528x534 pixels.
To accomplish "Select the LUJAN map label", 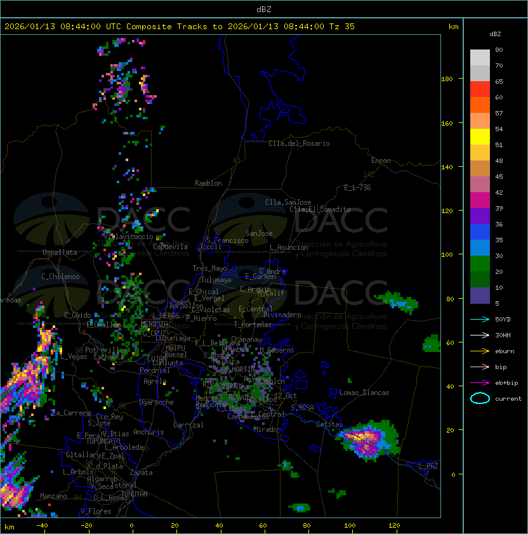I will point(157,358).
